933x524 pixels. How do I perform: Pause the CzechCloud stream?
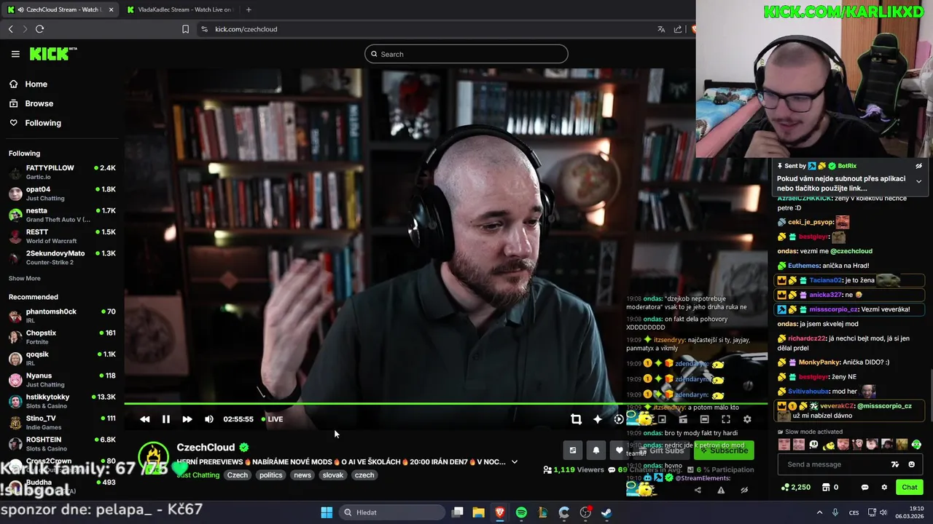[x=165, y=419]
